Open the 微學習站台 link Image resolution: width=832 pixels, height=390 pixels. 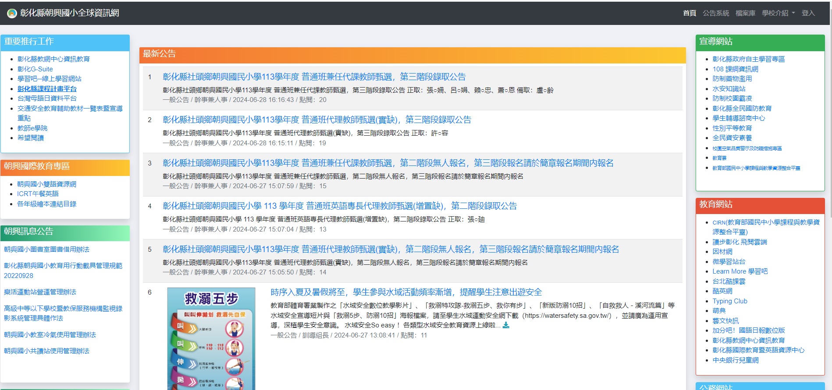coord(729,262)
